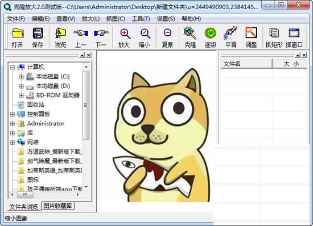The width and height of the screenshot is (313, 226).
Task: Select the 加帝斯英雄 folder
Action: [54, 170]
